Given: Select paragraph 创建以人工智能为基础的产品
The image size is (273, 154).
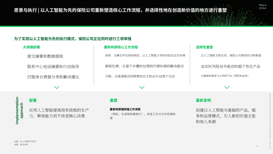Looking at the screenshot, I should click(x=226, y=116).
